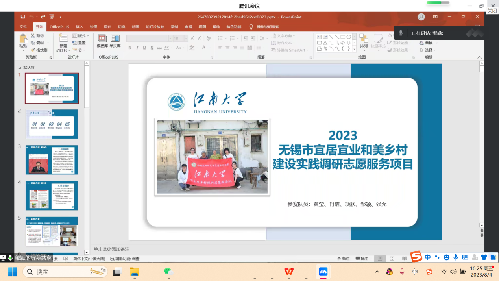
Task: Switch to the 幻灯片放映 tab
Action: (x=155, y=27)
